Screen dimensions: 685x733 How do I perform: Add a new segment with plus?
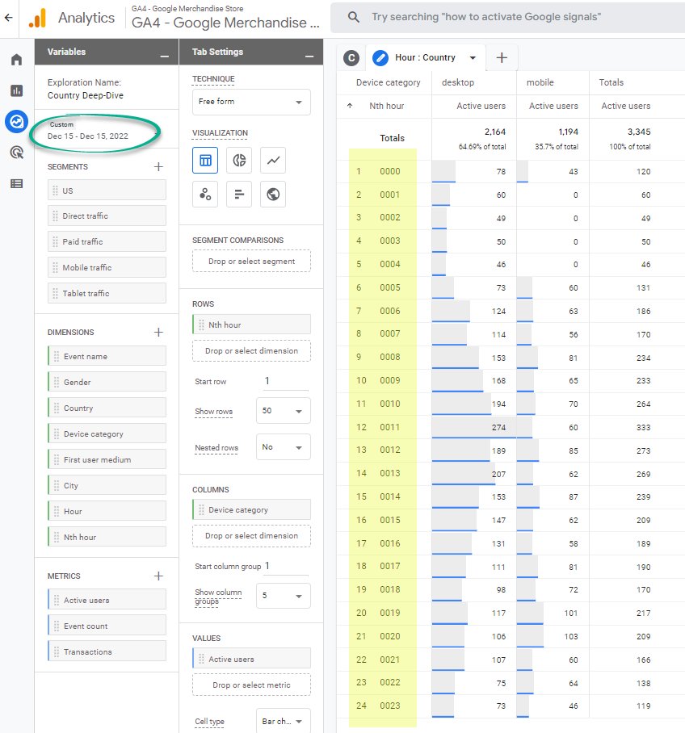158,167
